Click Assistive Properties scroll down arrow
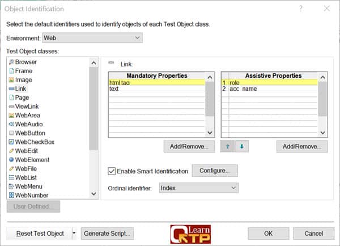The image size is (340, 246). pyautogui.click(x=322, y=133)
